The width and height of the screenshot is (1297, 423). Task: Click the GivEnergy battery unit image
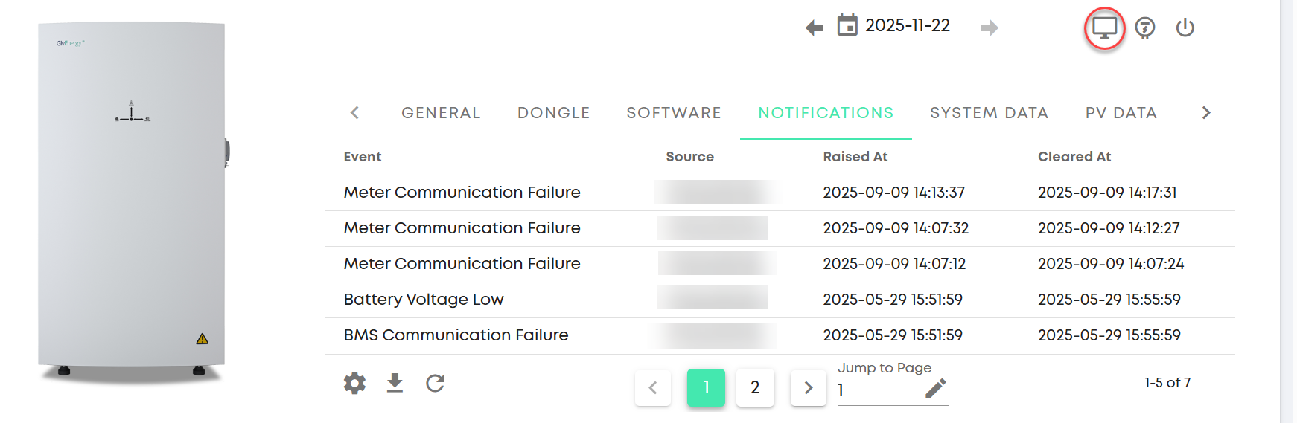coord(133,201)
